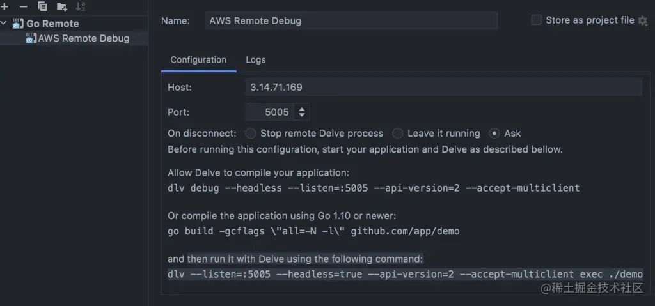Click the Port number field 5005
Viewport: 655px width, 306px height.
(271, 112)
